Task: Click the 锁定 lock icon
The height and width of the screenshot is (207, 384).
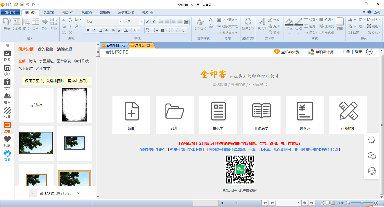Action: [354, 32]
